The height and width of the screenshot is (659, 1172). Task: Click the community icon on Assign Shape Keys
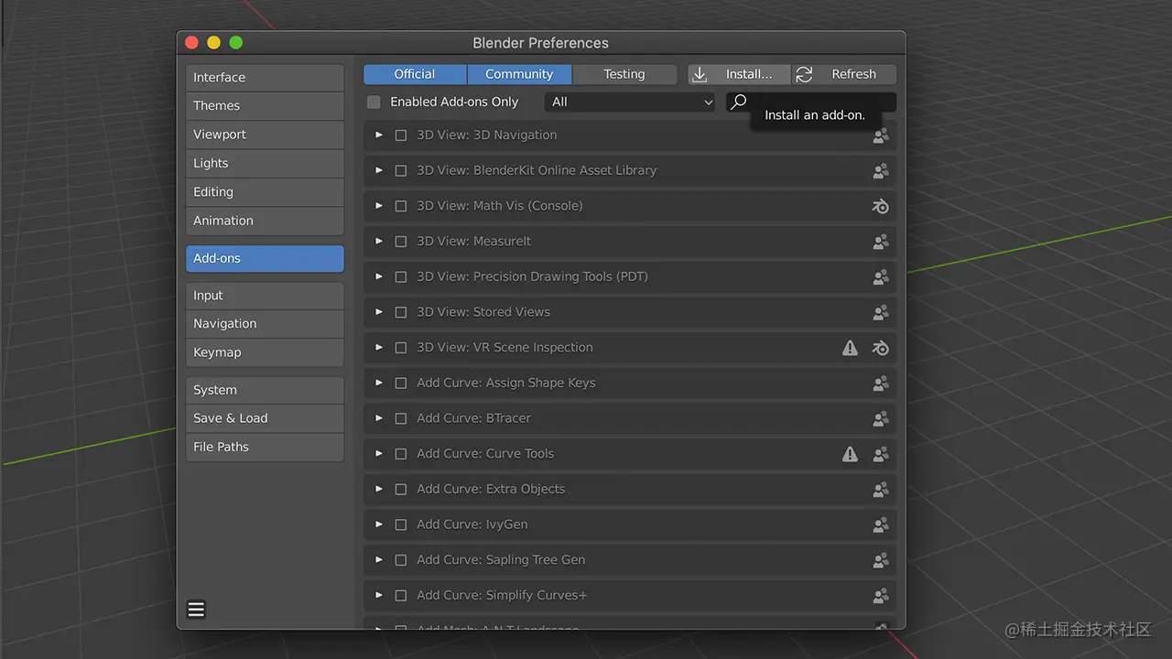(881, 384)
